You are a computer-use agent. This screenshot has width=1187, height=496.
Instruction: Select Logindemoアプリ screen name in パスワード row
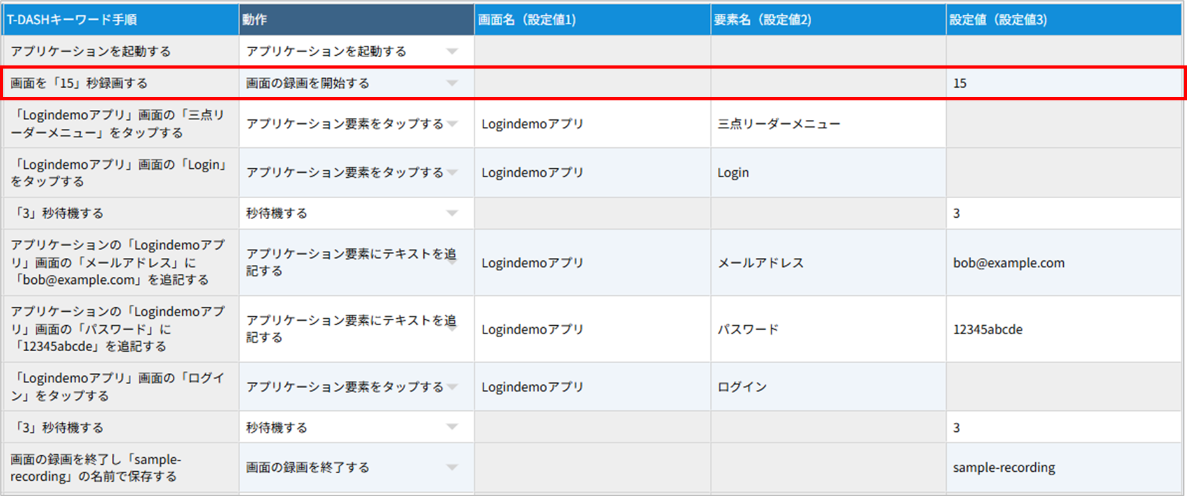point(592,330)
